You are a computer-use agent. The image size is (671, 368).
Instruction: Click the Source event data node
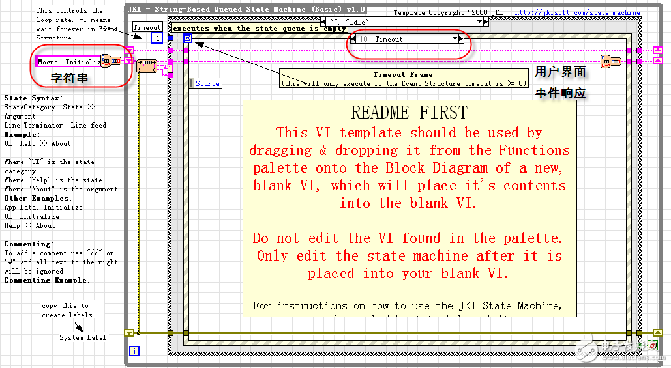pyautogui.click(x=206, y=83)
